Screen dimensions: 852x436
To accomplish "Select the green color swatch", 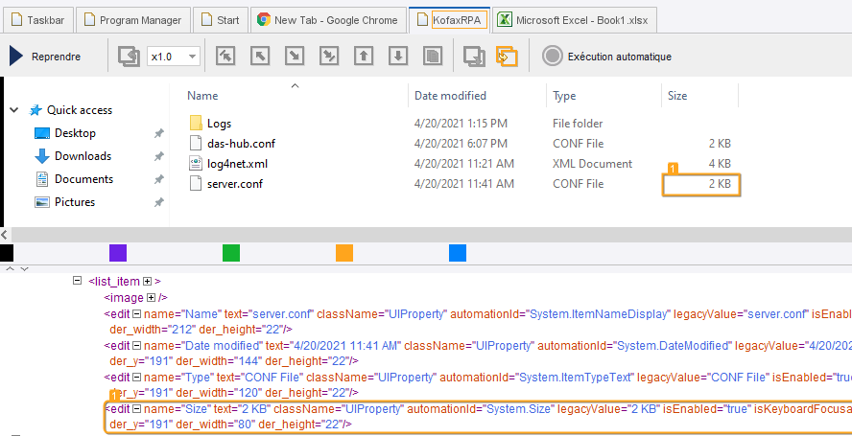I will 231,253.
